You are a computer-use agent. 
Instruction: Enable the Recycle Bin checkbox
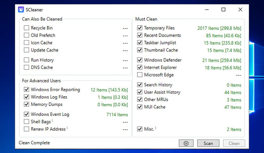point(27,28)
